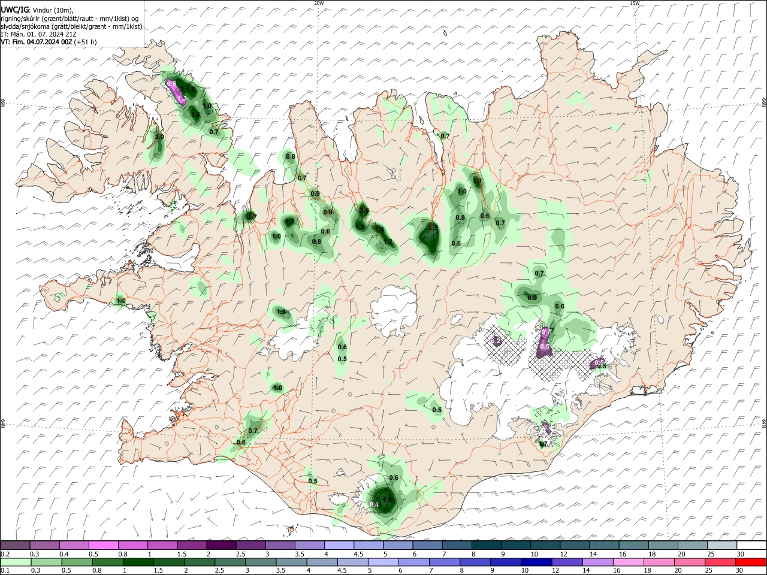This screenshot has width=767, height=575.
Task: Select the 1.5 magenta swatch in upper legend row
Action: pos(191,545)
